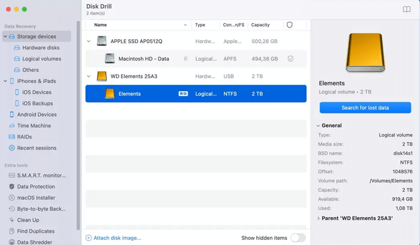Collapse the APPLE SSD AP0512Q row
The image size is (420, 245).
(89, 41)
